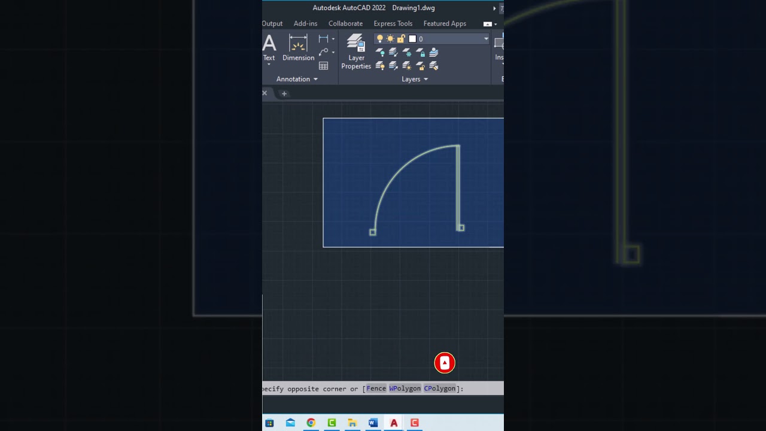This screenshot has width=766, height=431.
Task: Choose WPolygon option in command line
Action: point(405,388)
